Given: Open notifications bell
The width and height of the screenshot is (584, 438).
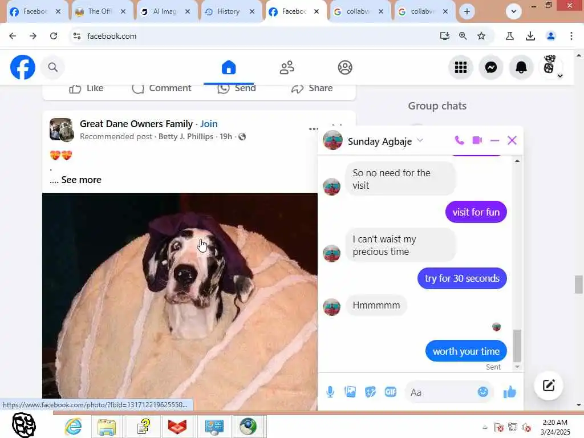Looking at the screenshot, I should (521, 67).
